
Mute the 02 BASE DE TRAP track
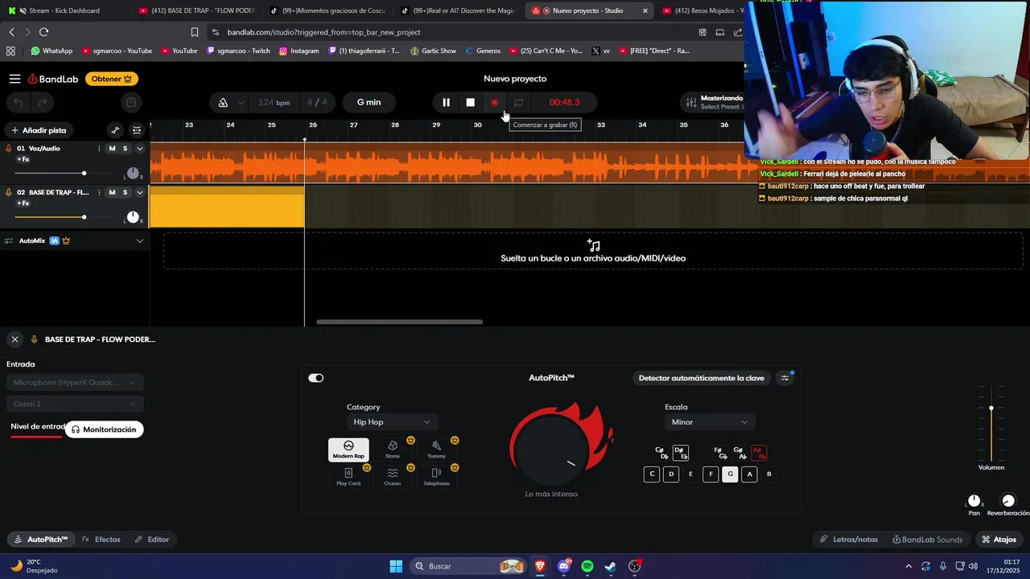[112, 193]
